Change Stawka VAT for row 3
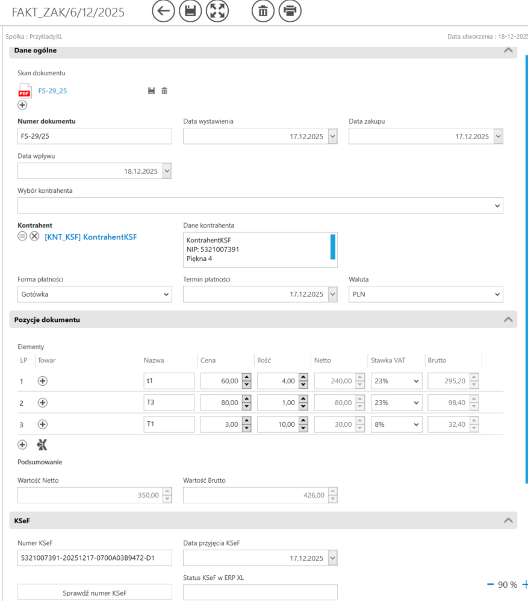Image resolution: width=528 pixels, height=601 pixels. point(395,424)
